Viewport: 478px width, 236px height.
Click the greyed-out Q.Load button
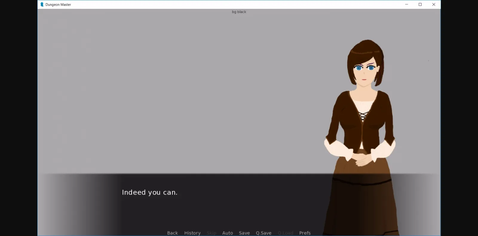285,233
